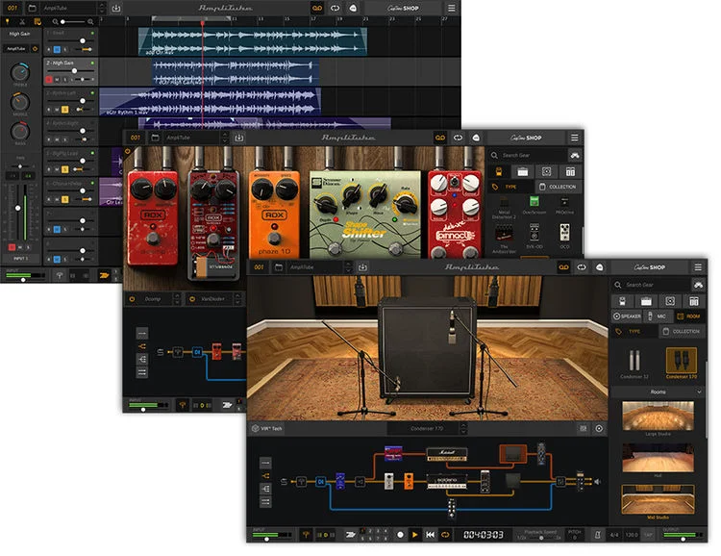Select the Condenser 170 microphone
This screenshot has height=556, width=721.
coord(681,364)
